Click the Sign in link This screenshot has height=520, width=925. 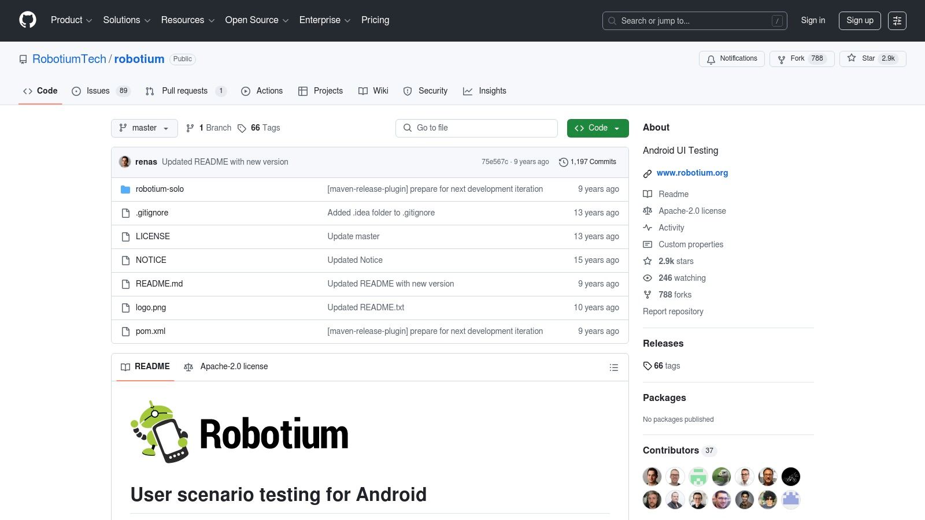click(x=813, y=21)
